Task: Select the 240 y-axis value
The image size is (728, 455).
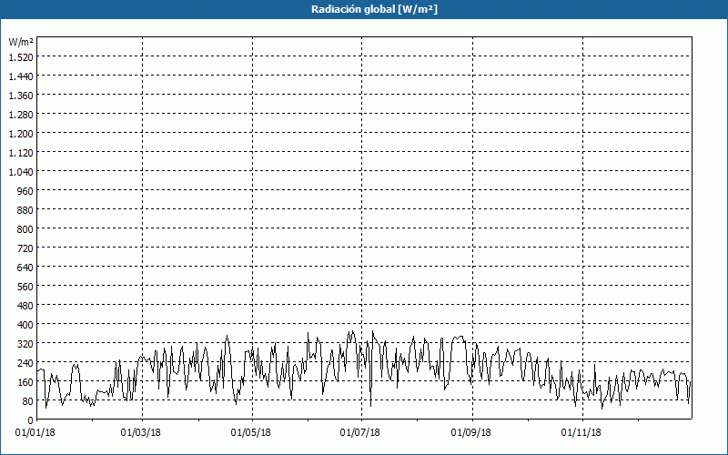Action: coord(26,362)
